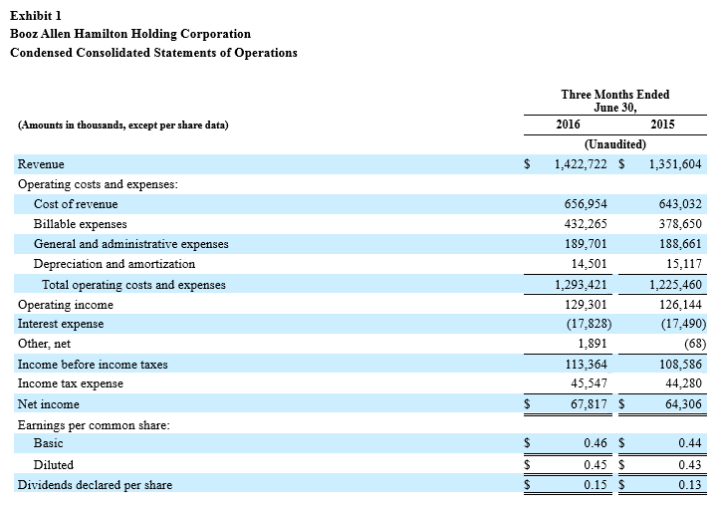Click the Three Months Ended June 30 header
The height and width of the screenshot is (505, 715).
point(614,101)
